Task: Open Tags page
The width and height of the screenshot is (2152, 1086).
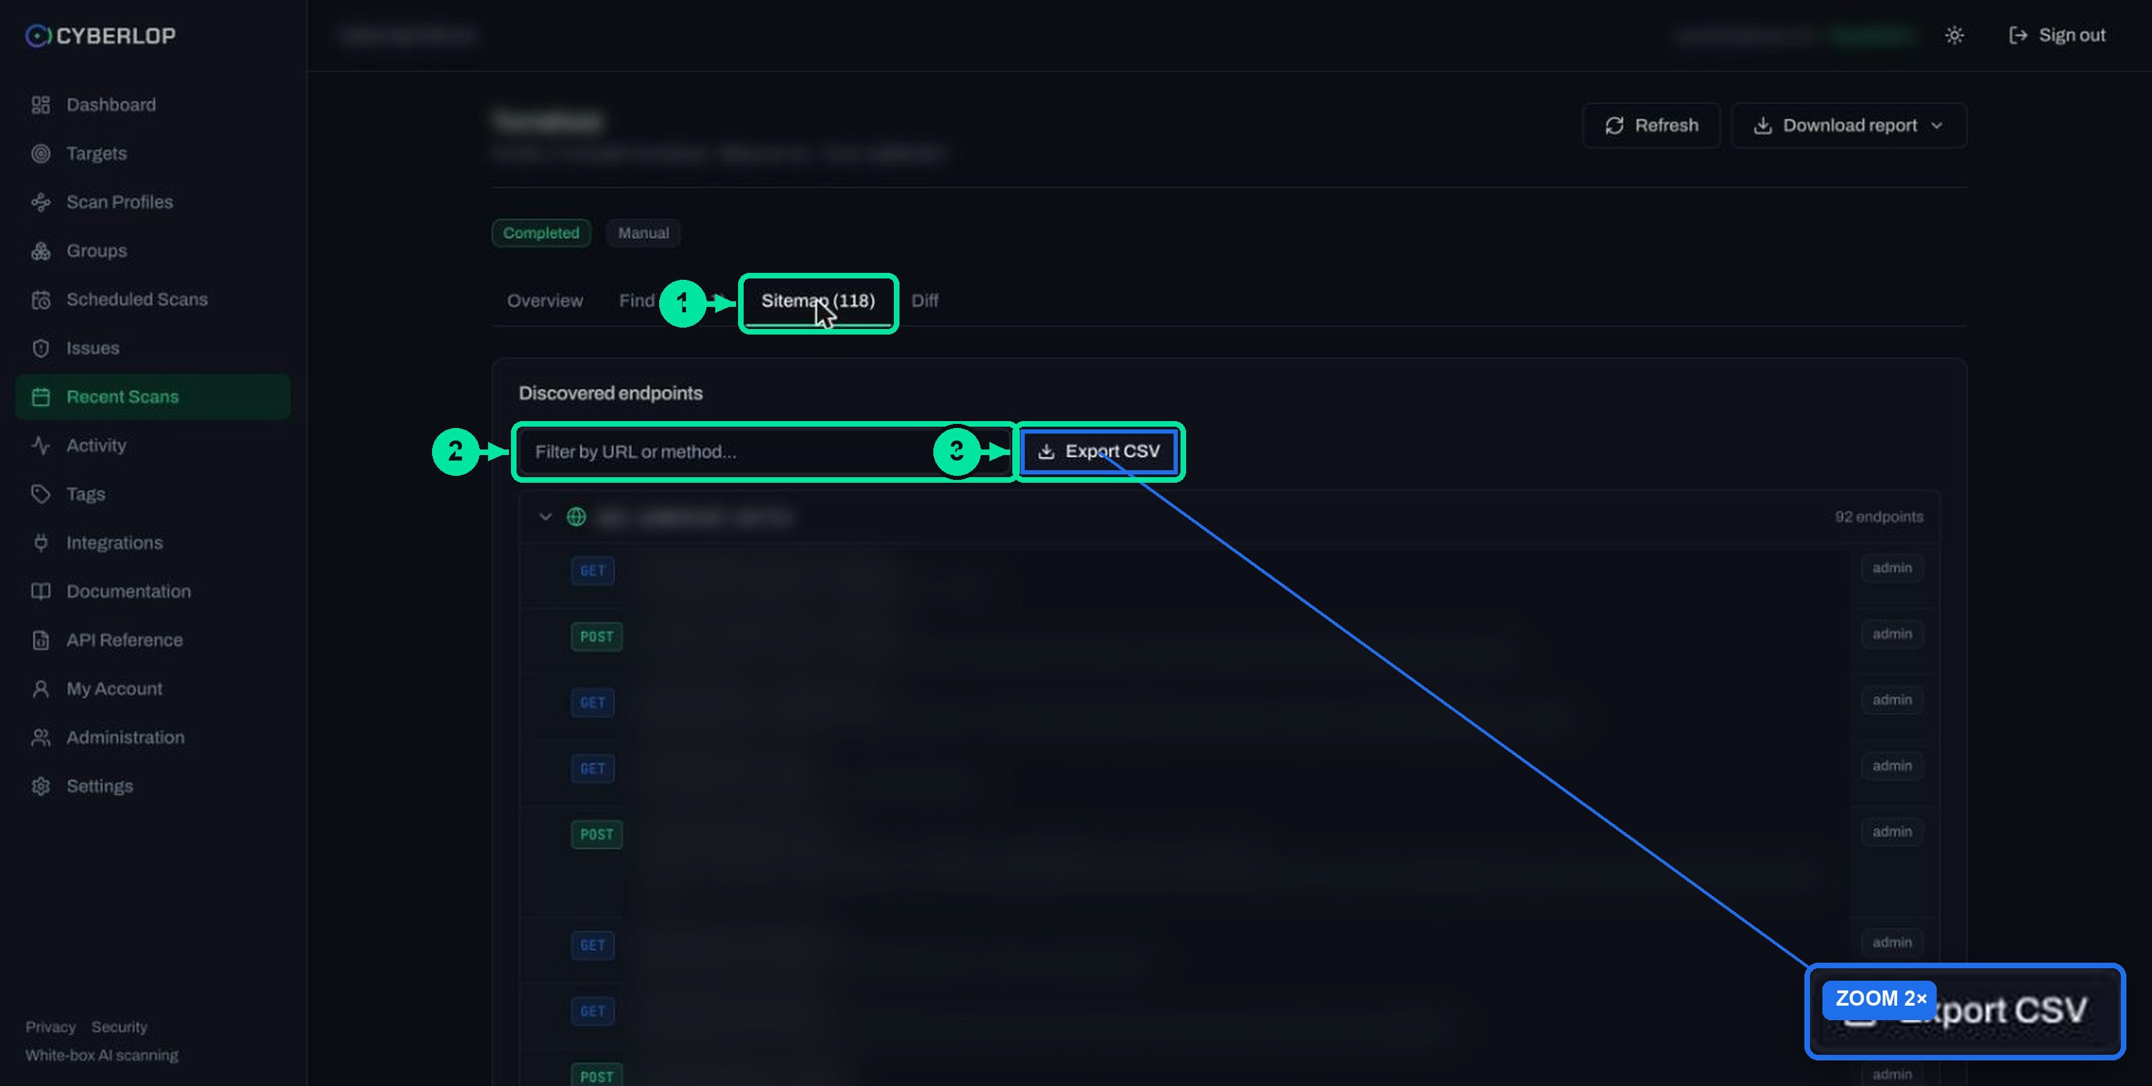Action: 152,494
